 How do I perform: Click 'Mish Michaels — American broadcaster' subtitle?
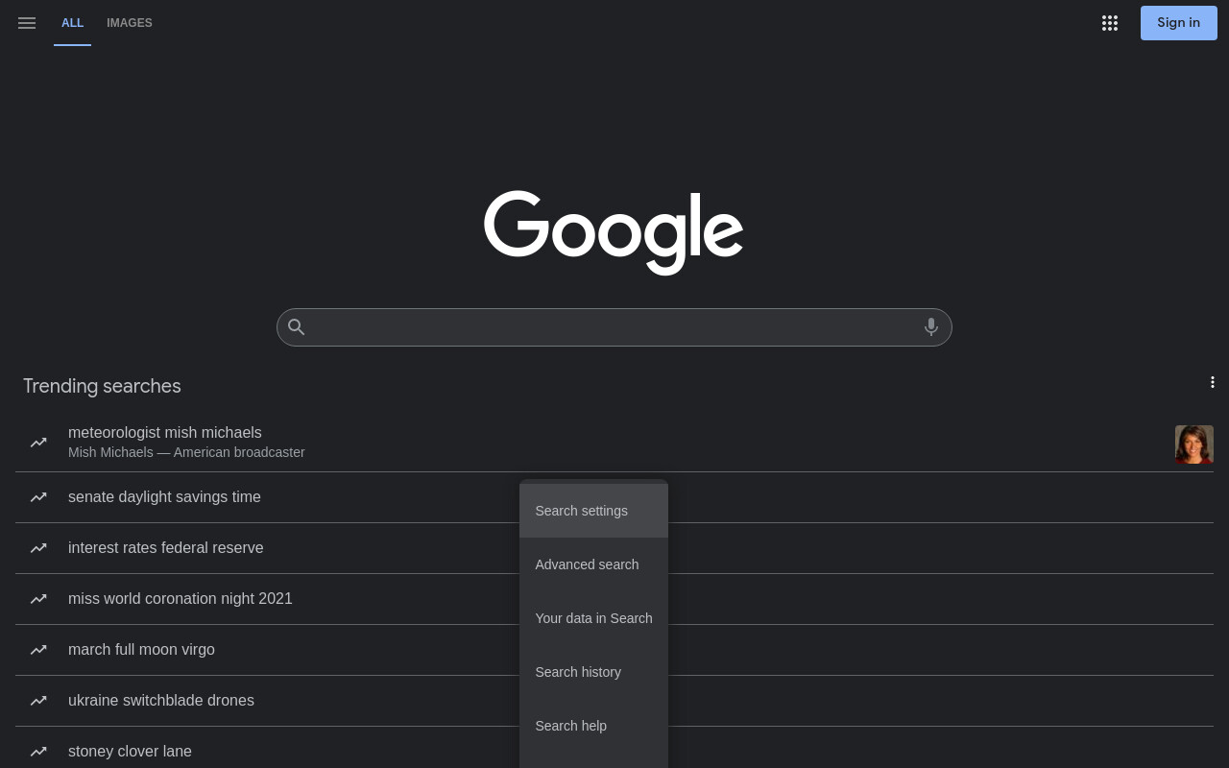pos(186,452)
